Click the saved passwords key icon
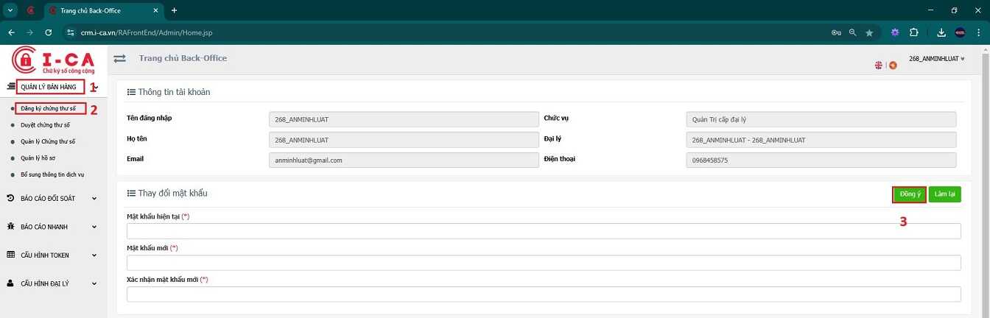 [836, 32]
